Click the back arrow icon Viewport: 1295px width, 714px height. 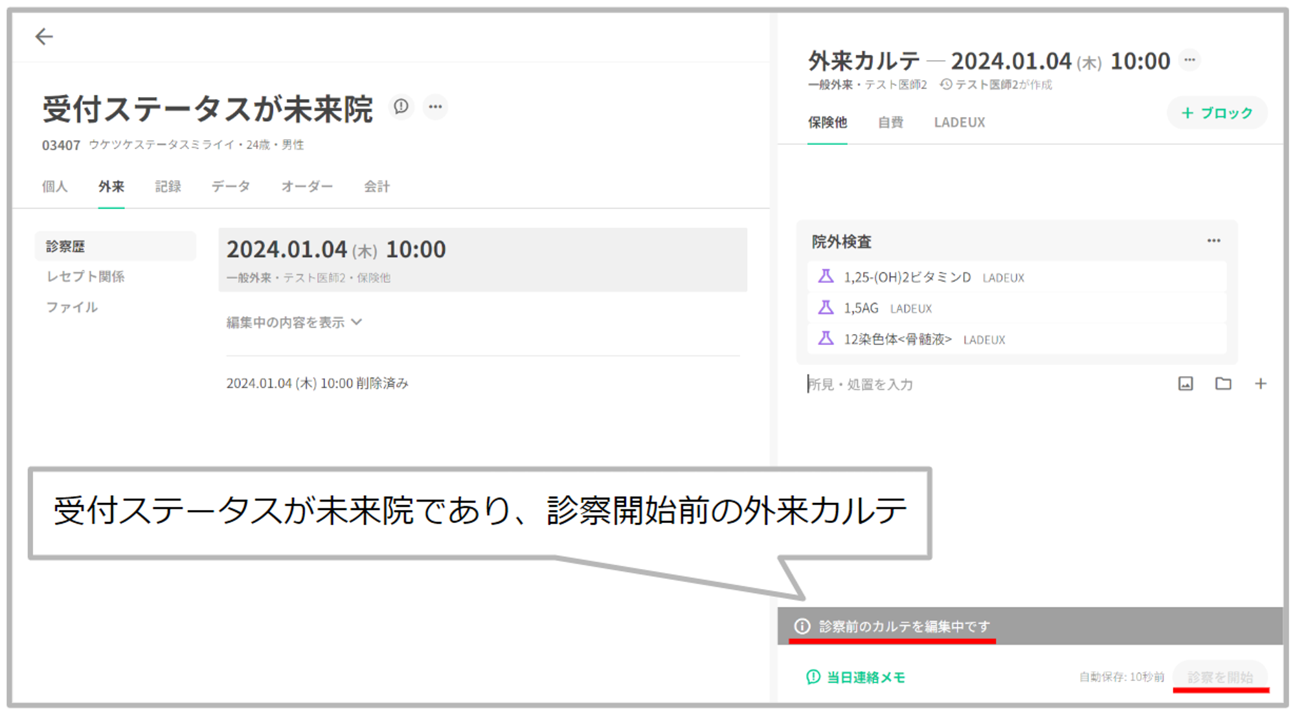(44, 37)
